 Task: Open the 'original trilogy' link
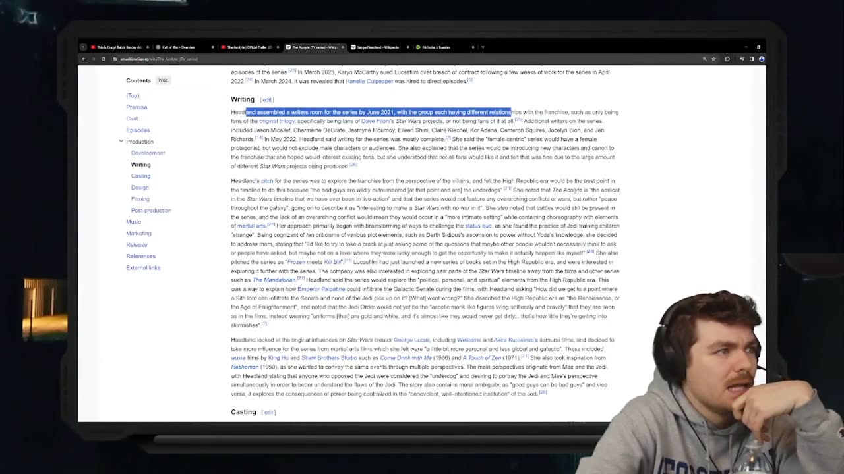point(277,121)
